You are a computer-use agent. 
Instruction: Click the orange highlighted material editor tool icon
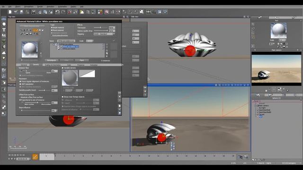point(35,30)
